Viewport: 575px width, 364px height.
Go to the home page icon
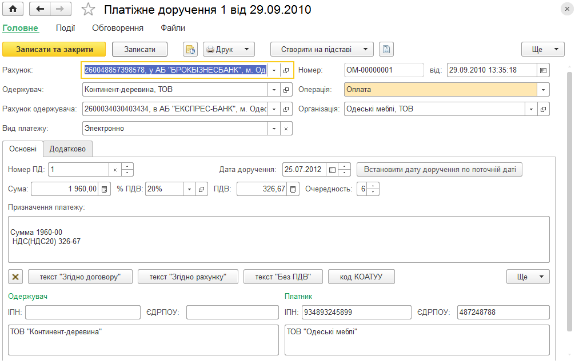pyautogui.click(x=13, y=9)
